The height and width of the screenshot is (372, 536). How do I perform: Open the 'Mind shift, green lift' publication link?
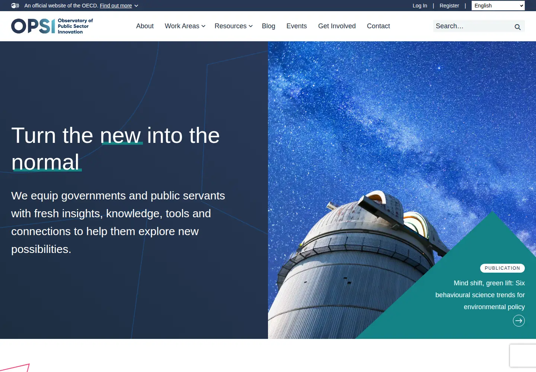point(480,295)
